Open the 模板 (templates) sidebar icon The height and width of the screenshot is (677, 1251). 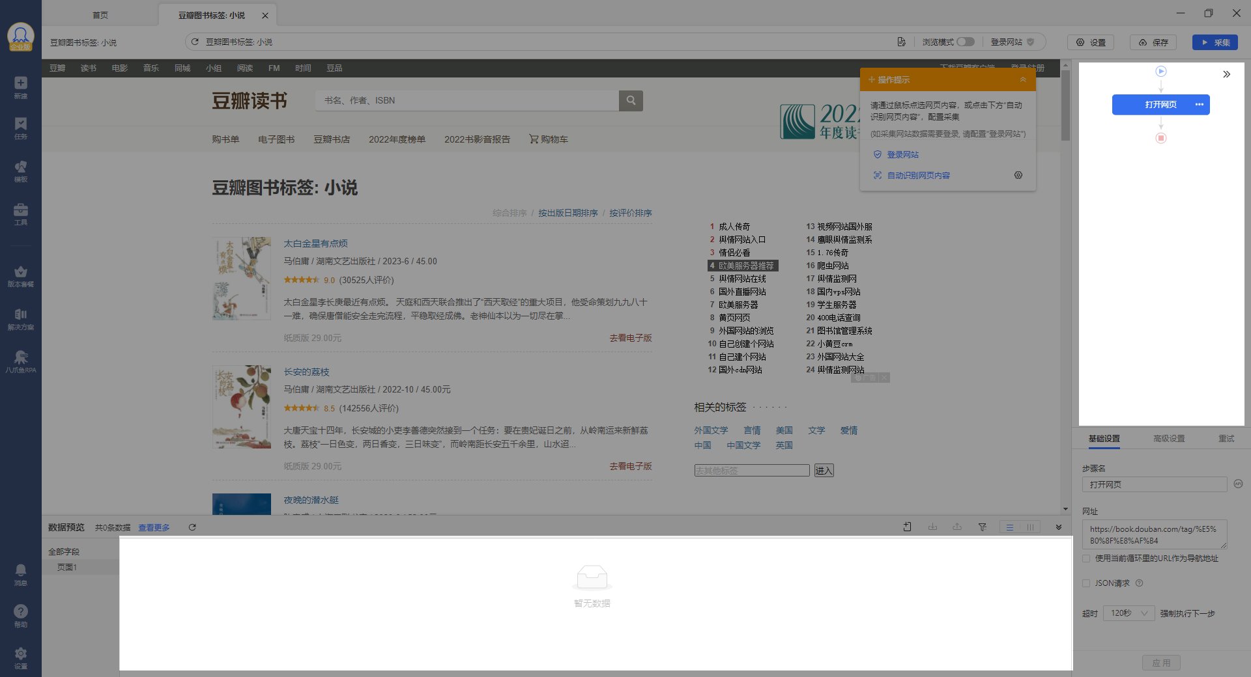21,171
